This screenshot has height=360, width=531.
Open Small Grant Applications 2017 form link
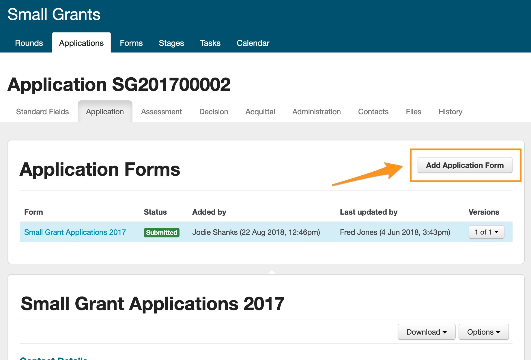tap(75, 232)
